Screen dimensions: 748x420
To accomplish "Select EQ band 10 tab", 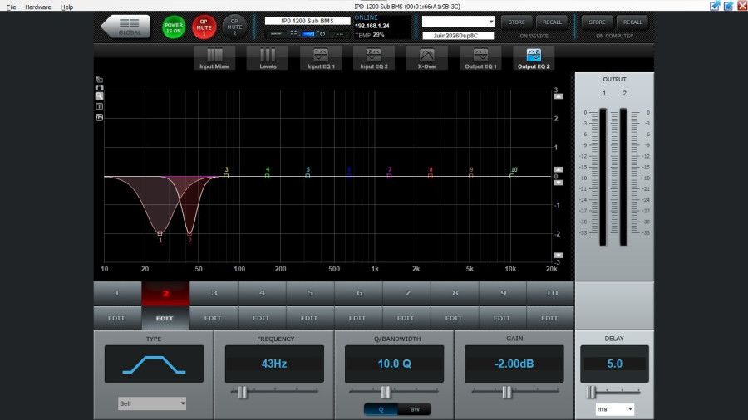I will pyautogui.click(x=550, y=293).
